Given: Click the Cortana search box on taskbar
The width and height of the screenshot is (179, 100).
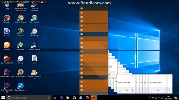Looking at the screenshot, I should (x=29, y=97).
